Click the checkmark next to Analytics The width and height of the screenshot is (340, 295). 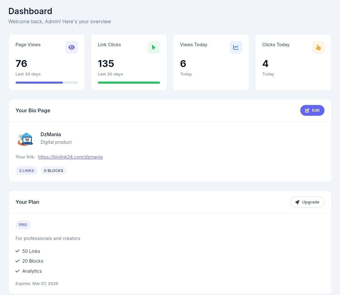pyautogui.click(x=18, y=271)
